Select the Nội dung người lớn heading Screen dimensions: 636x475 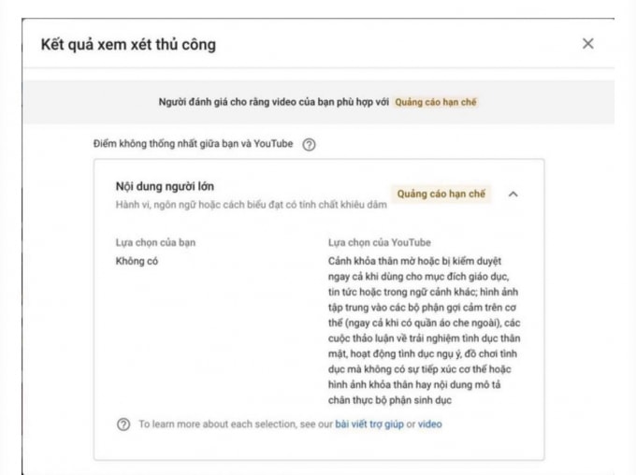(165, 186)
